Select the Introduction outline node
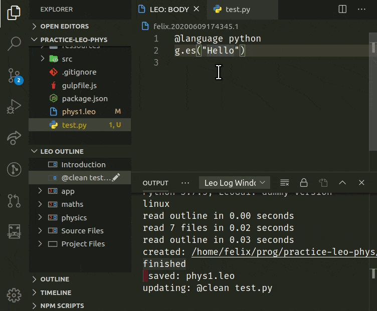 80,164
